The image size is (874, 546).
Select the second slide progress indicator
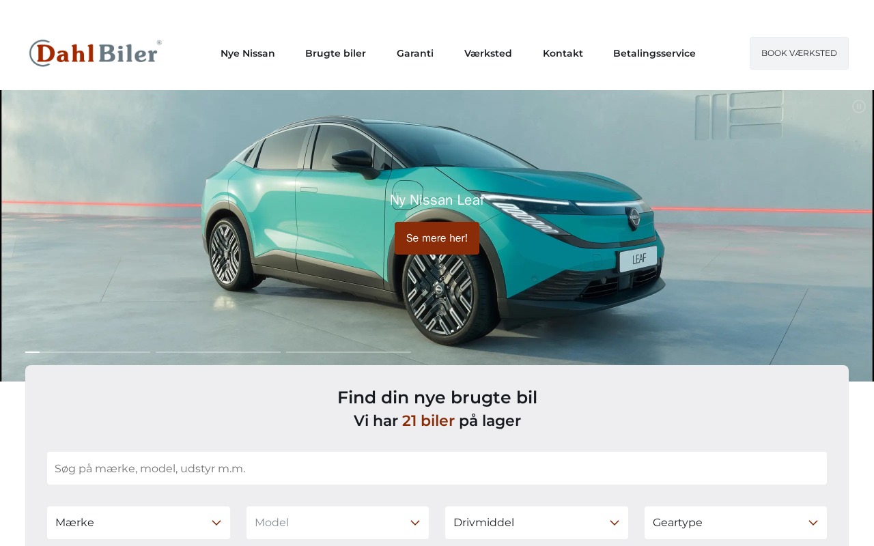pyautogui.click(x=218, y=352)
